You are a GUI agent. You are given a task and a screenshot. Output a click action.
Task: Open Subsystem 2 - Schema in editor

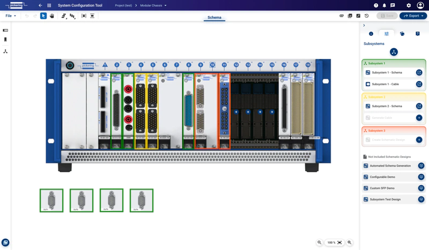(419, 106)
